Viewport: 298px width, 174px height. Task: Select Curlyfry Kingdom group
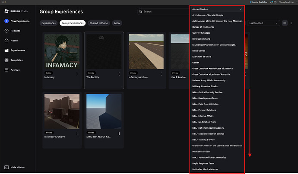(x=217, y=33)
